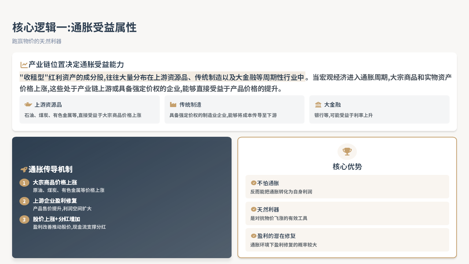Screen dimensions: 469x264
Task: Click the number 1 step badge
Action: coord(24,183)
